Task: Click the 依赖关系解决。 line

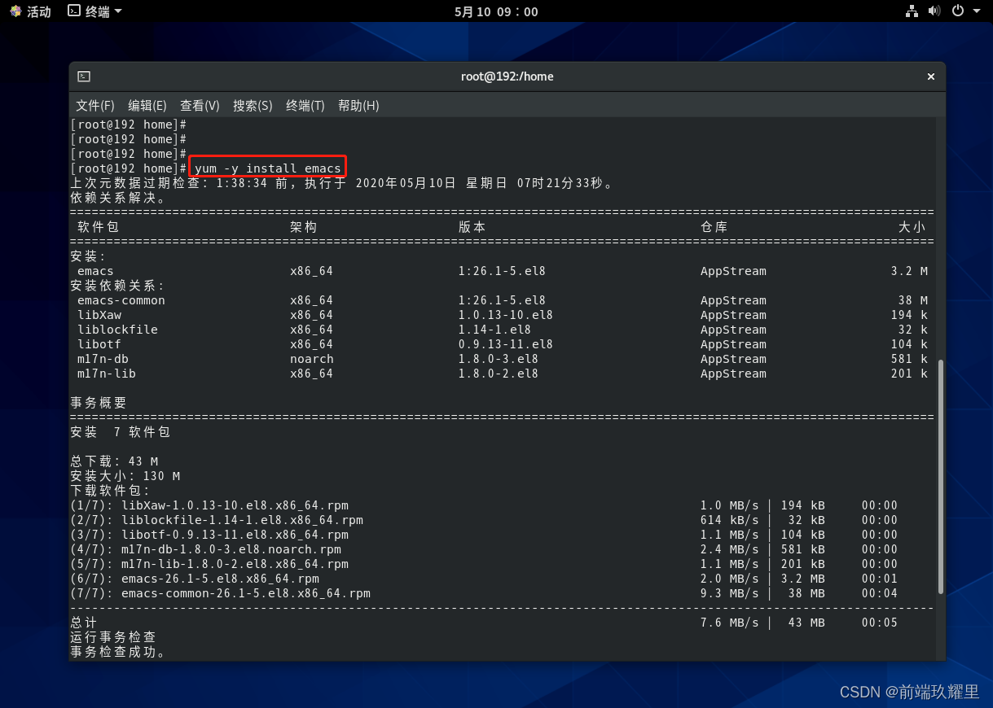Action: (118, 198)
